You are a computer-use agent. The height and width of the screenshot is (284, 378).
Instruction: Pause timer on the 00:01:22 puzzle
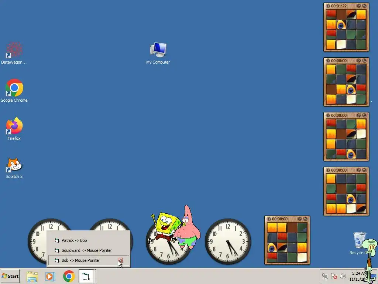(328, 6)
